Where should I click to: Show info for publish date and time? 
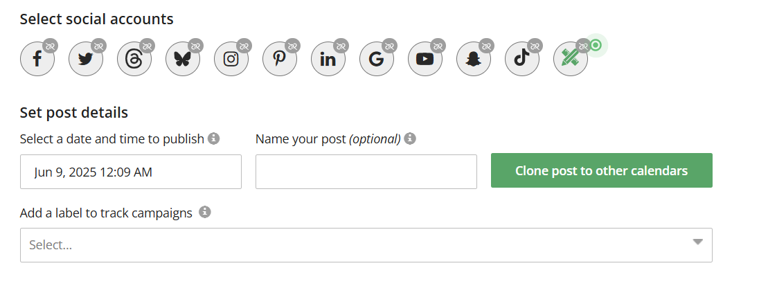(x=214, y=138)
